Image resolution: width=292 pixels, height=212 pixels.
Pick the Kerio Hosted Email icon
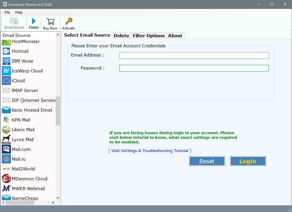click(x=6, y=110)
